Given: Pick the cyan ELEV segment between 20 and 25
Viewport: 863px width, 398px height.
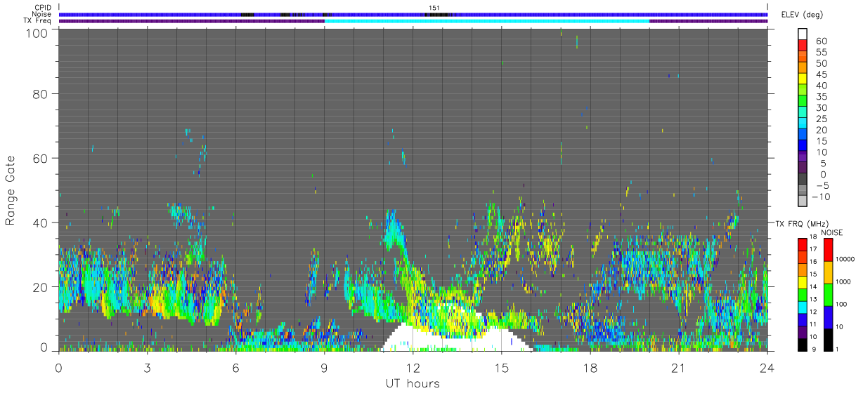Looking at the screenshot, I should 803,124.
